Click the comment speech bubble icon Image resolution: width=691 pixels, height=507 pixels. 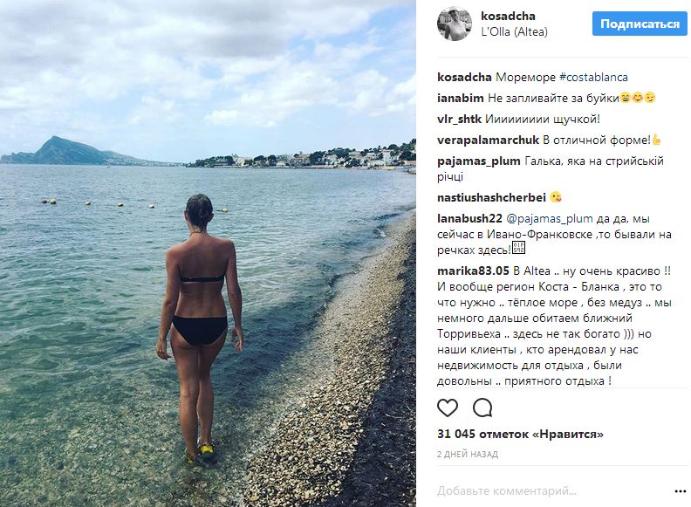coord(482,408)
